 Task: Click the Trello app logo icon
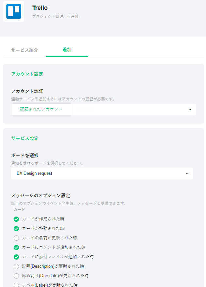(x=14, y=12)
